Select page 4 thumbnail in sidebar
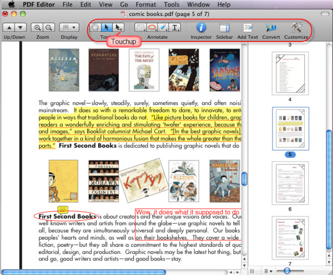 (x=290, y=73)
